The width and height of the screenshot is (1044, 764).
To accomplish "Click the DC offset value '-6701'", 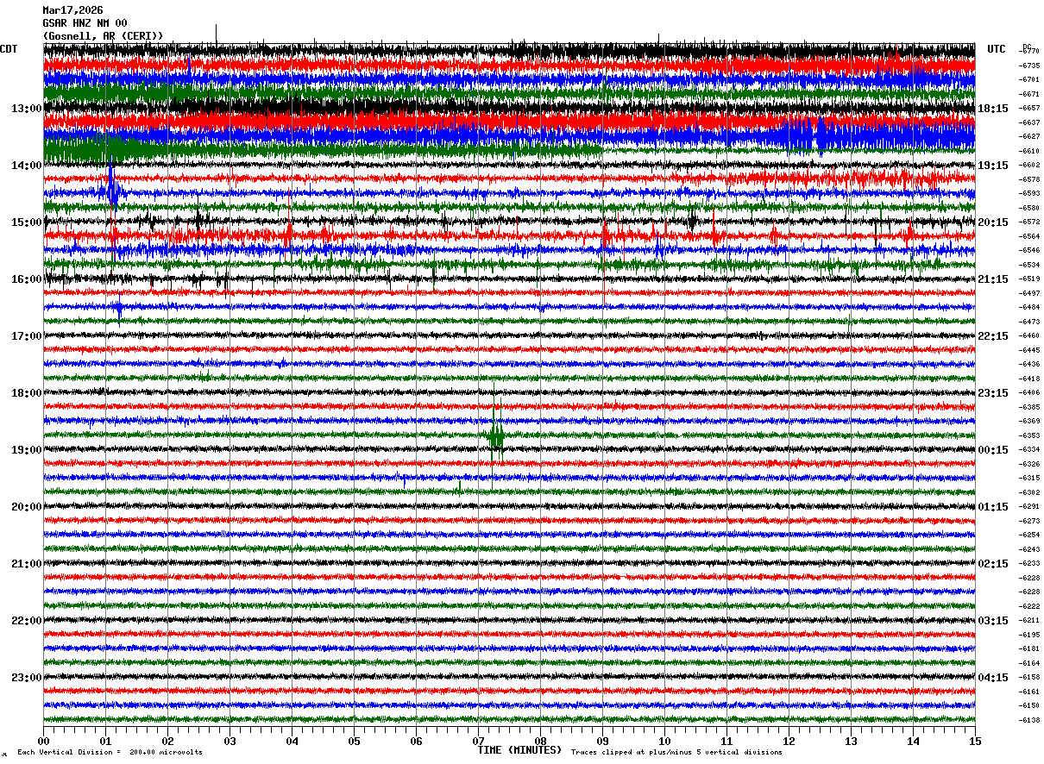I will tap(1030, 80).
